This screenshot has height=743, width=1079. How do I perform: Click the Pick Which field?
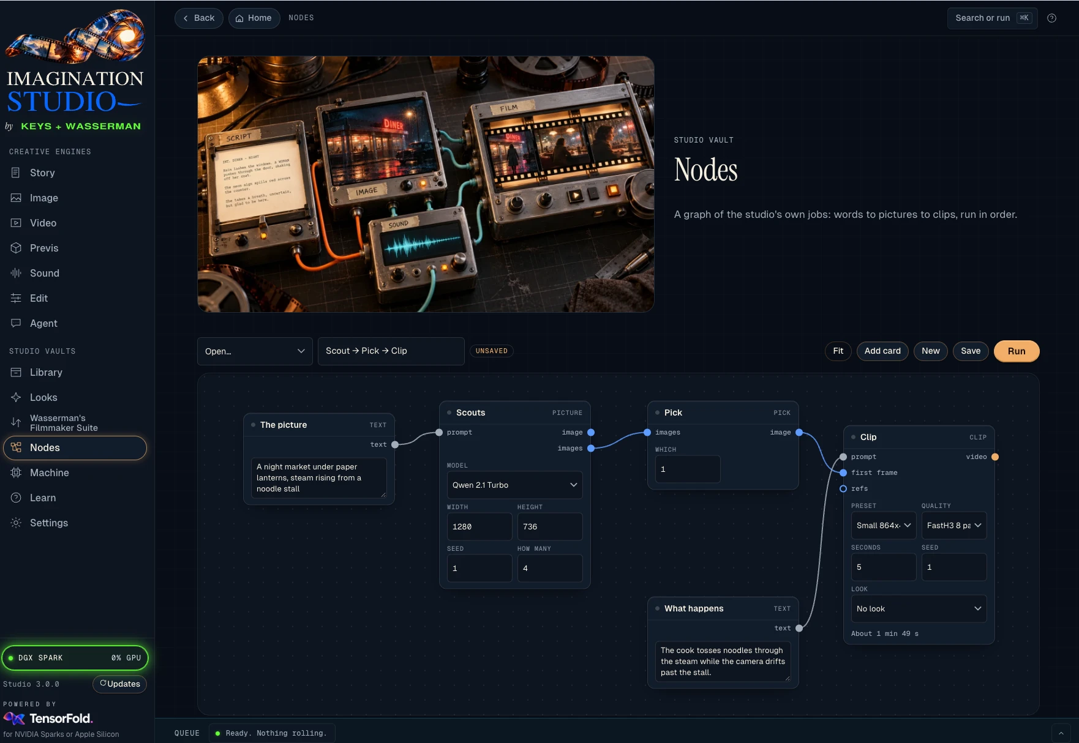tap(688, 469)
